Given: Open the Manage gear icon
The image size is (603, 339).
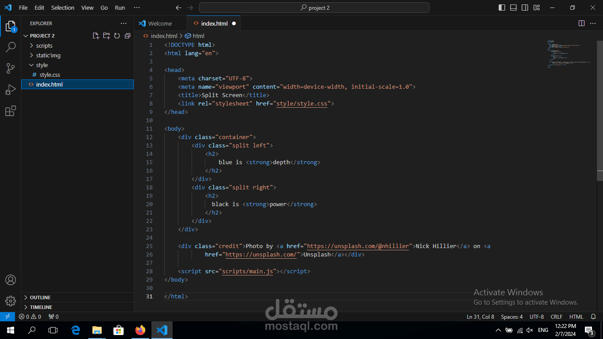Looking at the screenshot, I should pos(11,301).
